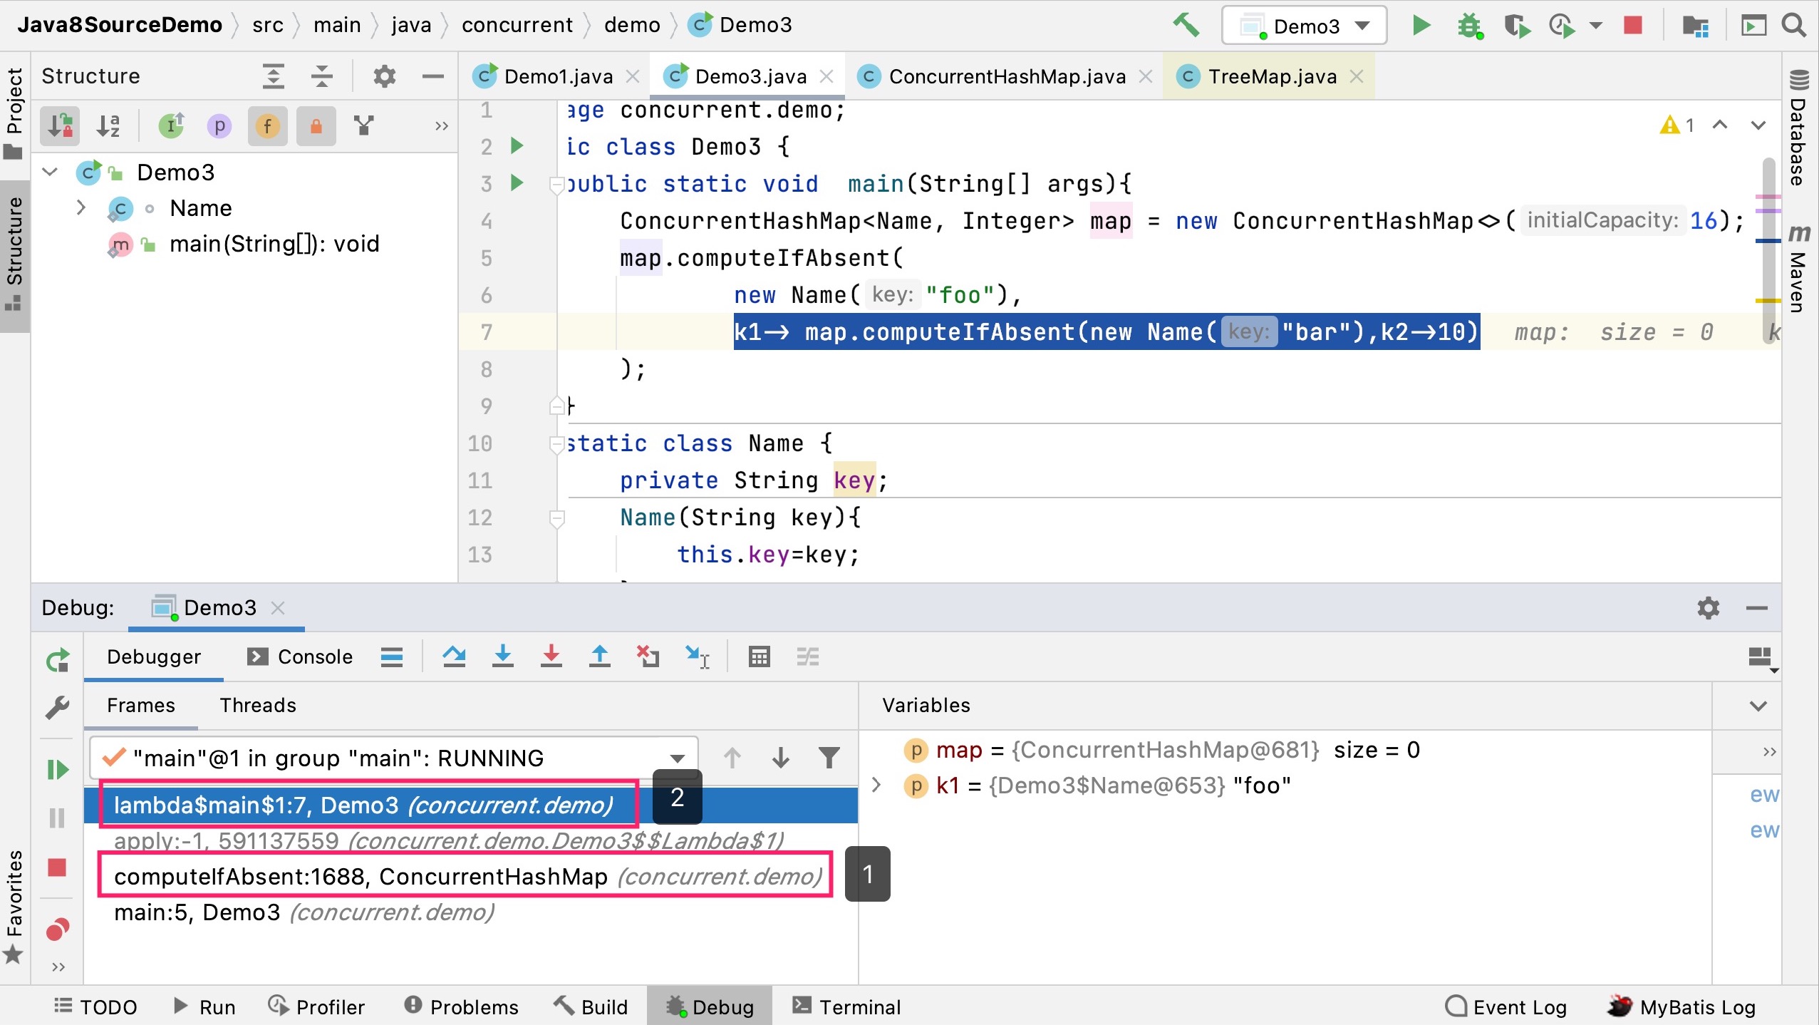This screenshot has height=1025, width=1819.
Task: Expand the Name class tree node
Action: click(81, 207)
